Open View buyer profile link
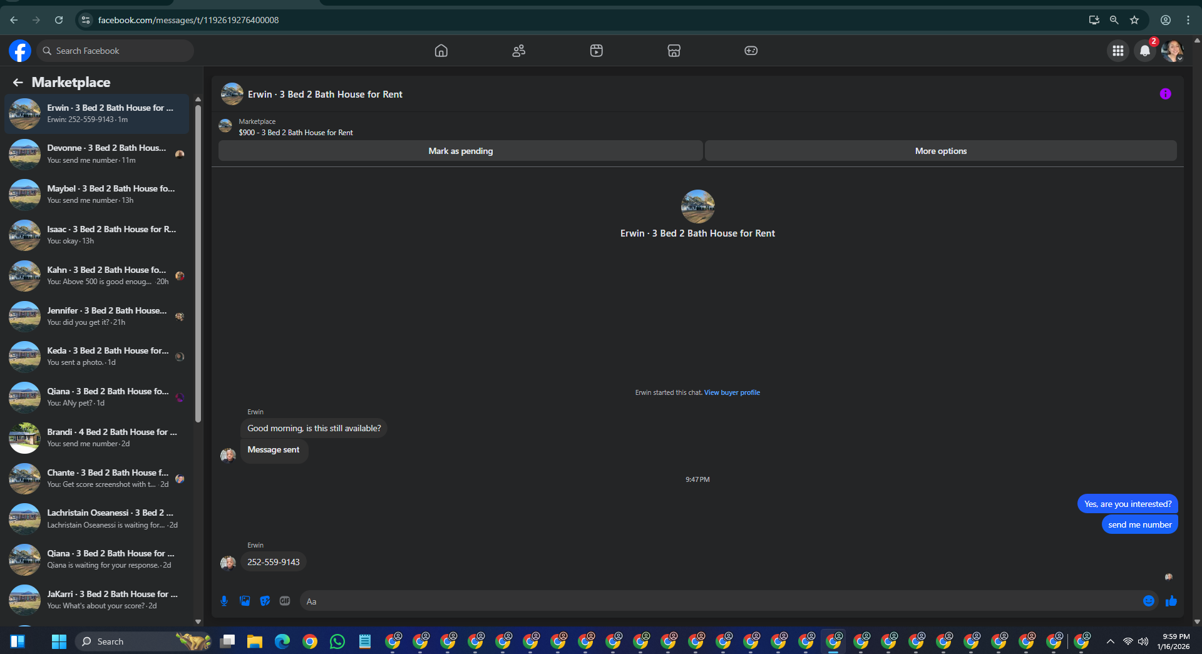This screenshot has height=654, width=1202. click(x=732, y=392)
